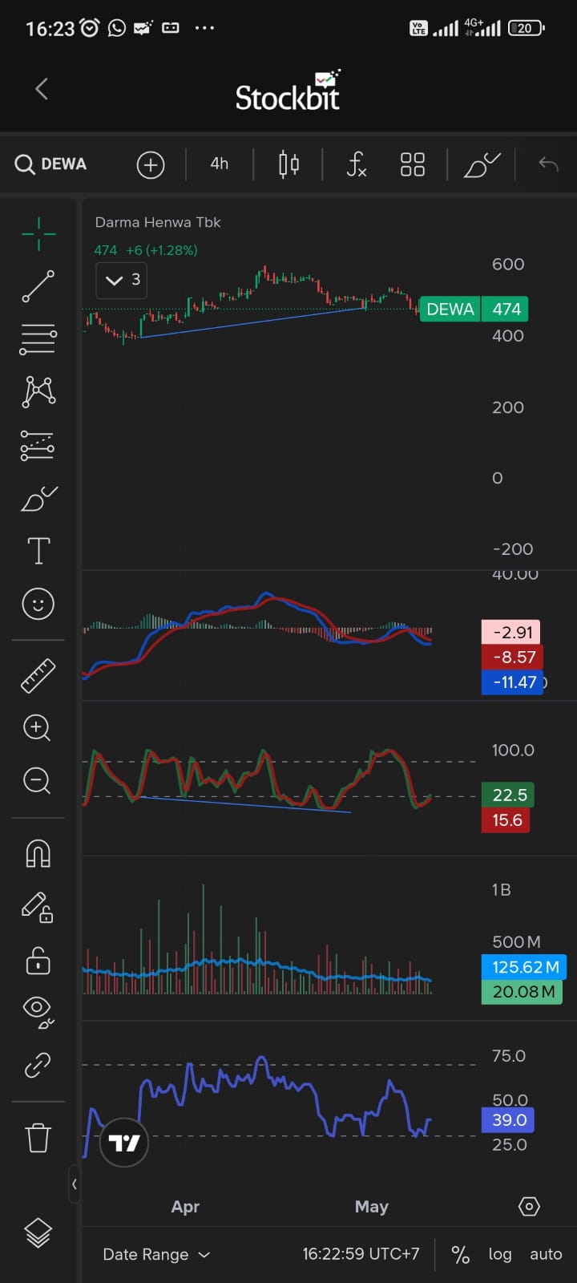Click the 16:22:59 UTC+7 timezone
The width and height of the screenshot is (577, 1283).
[x=361, y=1254]
